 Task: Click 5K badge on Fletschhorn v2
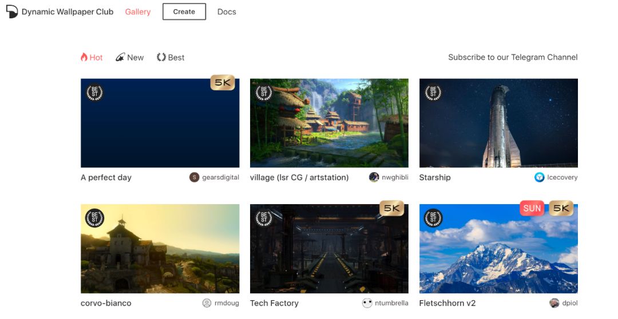(x=561, y=208)
